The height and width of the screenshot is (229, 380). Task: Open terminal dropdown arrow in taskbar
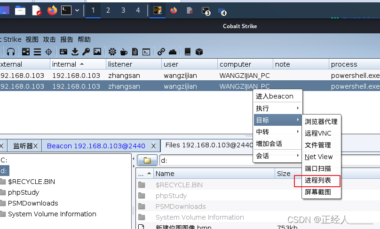[x=77, y=10]
